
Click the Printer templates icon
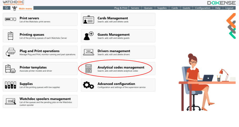(11, 69)
